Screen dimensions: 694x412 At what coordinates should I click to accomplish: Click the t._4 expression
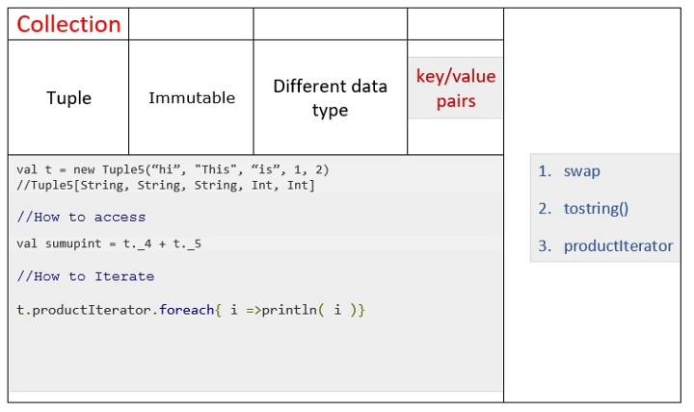pos(137,244)
